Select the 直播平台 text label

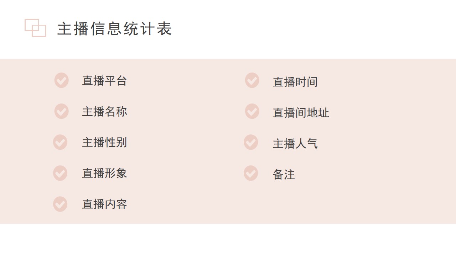[x=104, y=81]
